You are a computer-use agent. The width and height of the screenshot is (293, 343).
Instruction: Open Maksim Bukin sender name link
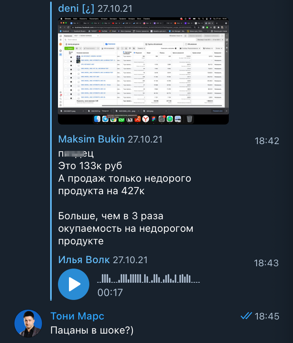(91, 139)
